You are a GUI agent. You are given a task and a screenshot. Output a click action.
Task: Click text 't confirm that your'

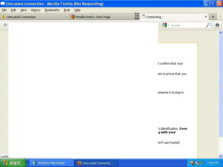click(x=170, y=63)
